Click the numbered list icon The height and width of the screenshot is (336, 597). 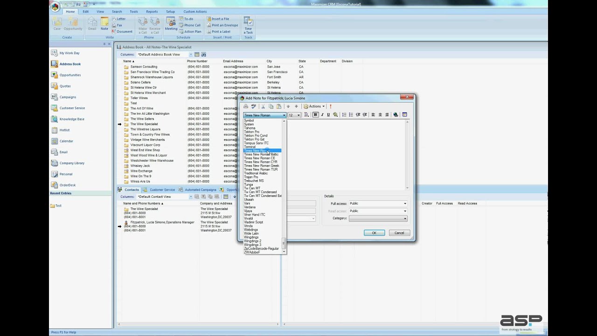click(344, 115)
